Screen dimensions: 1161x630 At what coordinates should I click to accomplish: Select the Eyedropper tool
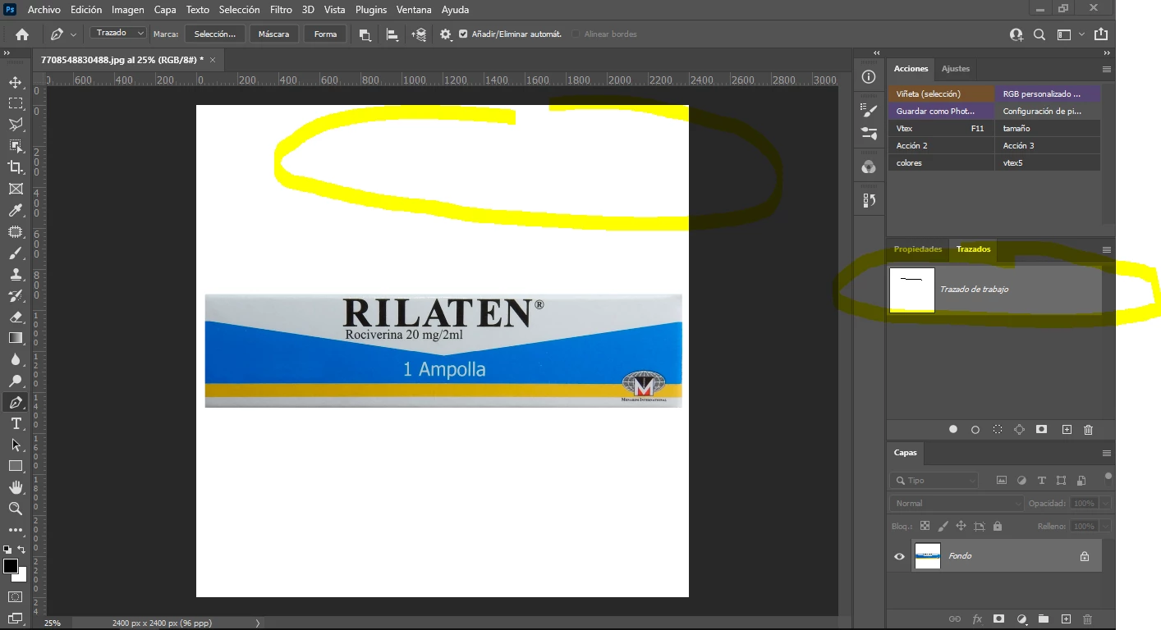point(15,211)
